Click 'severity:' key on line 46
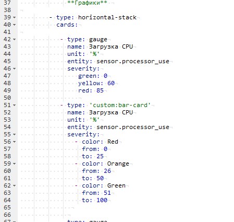 83,69
